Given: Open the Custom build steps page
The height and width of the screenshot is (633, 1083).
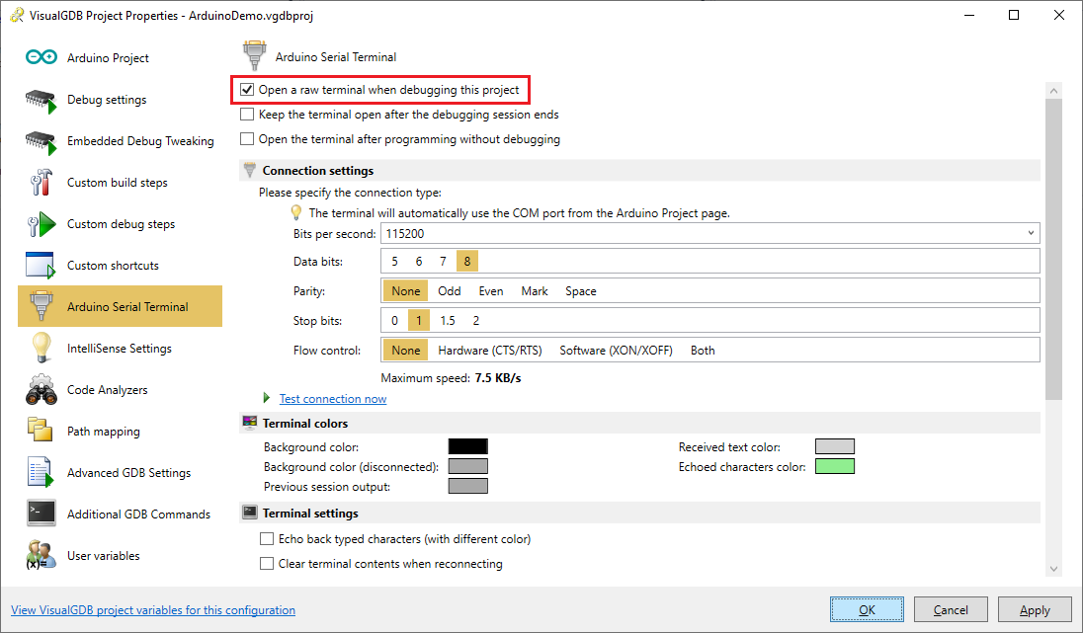Looking at the screenshot, I should pos(121,183).
